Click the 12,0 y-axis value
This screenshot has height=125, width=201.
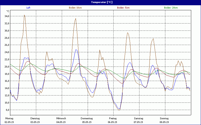[x=7, y=95]
